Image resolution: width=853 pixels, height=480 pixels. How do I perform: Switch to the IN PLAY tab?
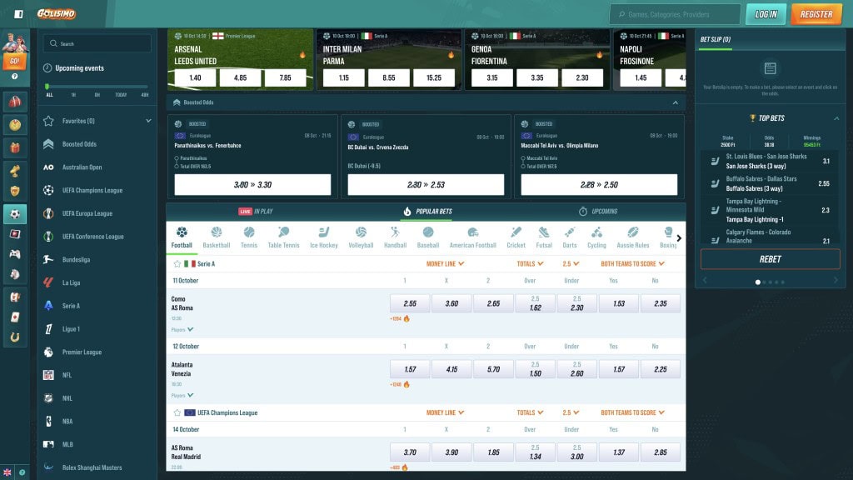pyautogui.click(x=256, y=211)
